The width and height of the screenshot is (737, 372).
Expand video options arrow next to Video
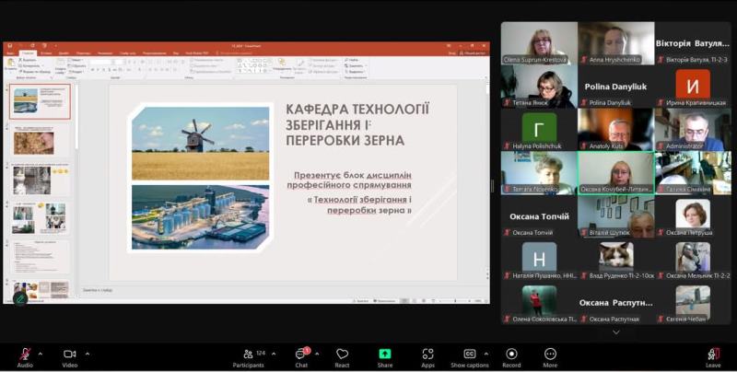88,353
